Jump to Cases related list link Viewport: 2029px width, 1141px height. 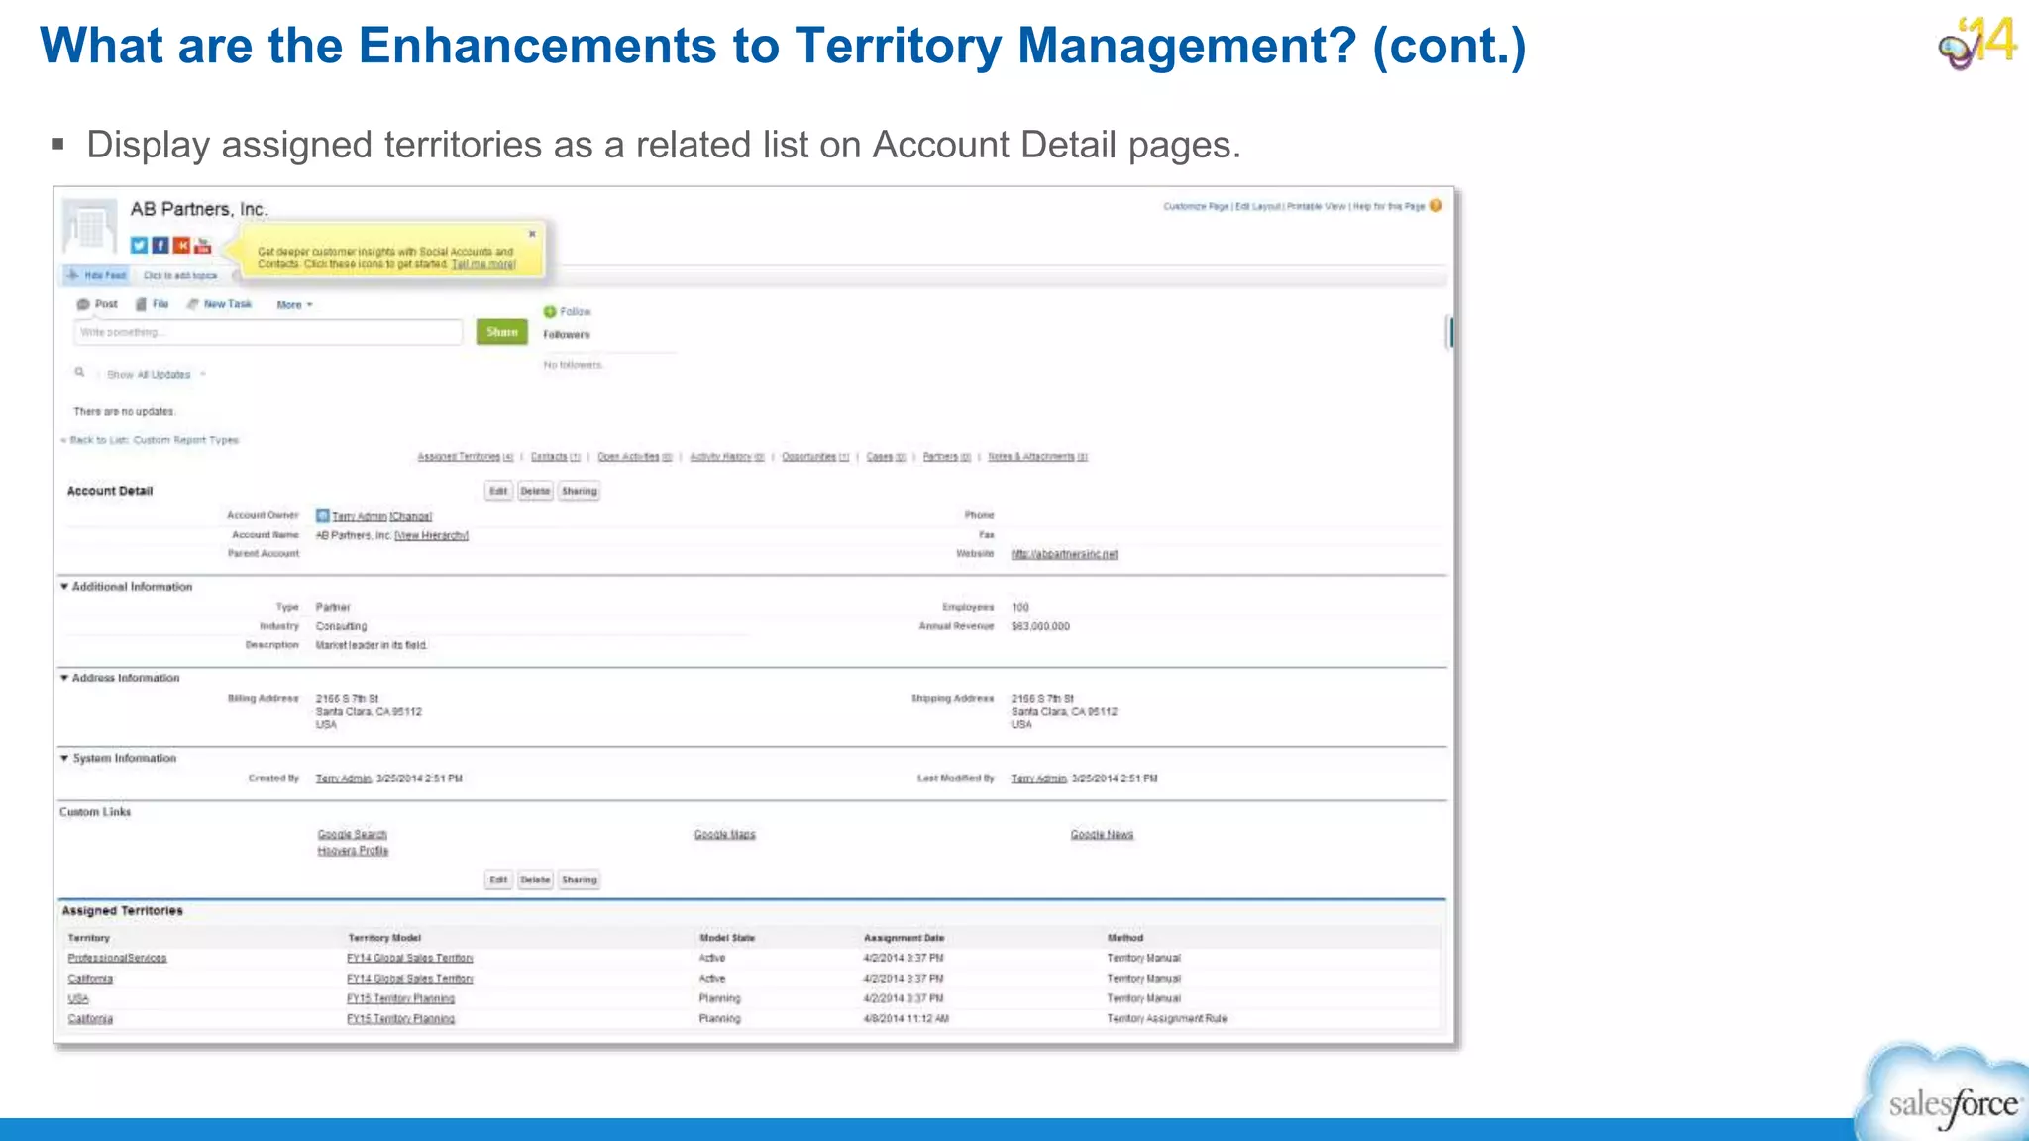pos(886,457)
